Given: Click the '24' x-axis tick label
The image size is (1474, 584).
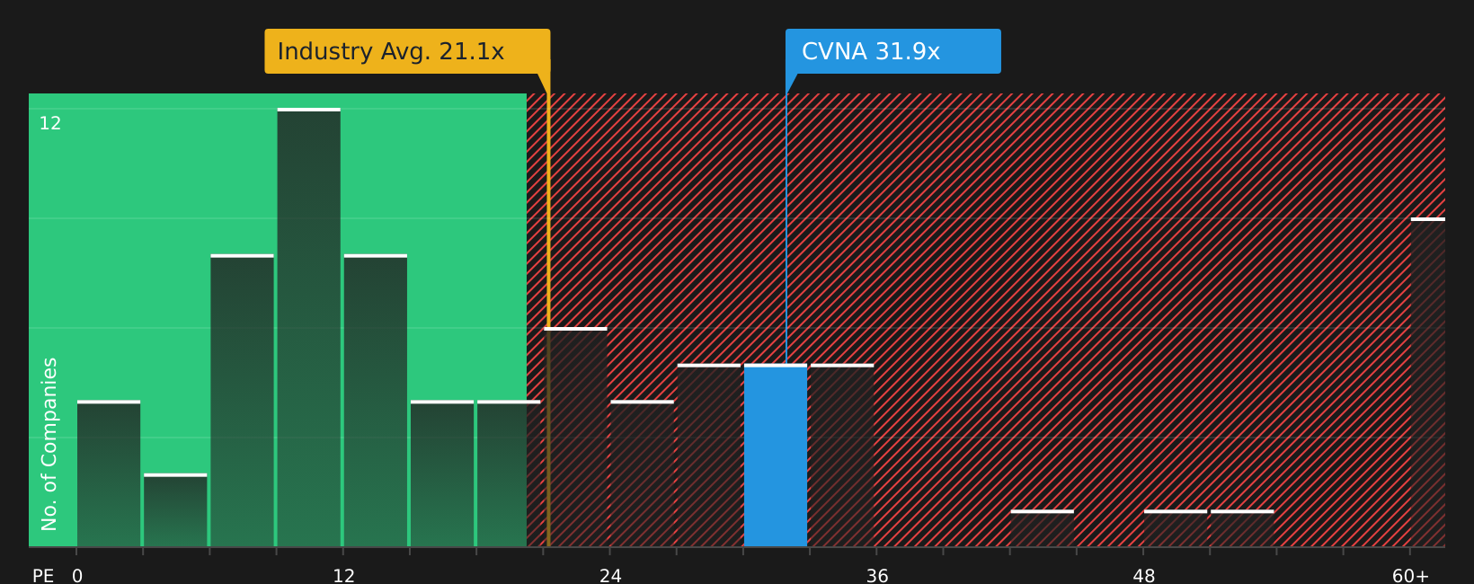Looking at the screenshot, I should click(610, 576).
